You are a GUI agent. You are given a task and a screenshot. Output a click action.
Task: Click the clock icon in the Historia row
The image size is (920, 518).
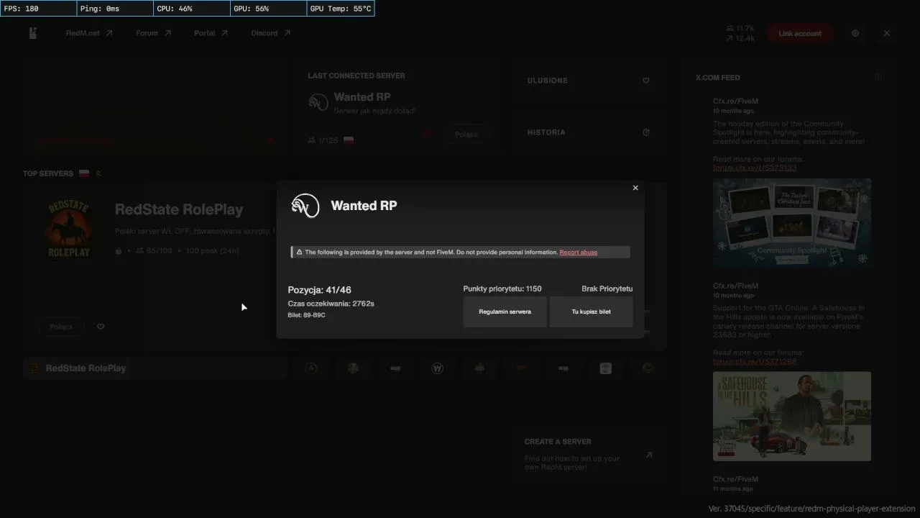pyautogui.click(x=646, y=132)
